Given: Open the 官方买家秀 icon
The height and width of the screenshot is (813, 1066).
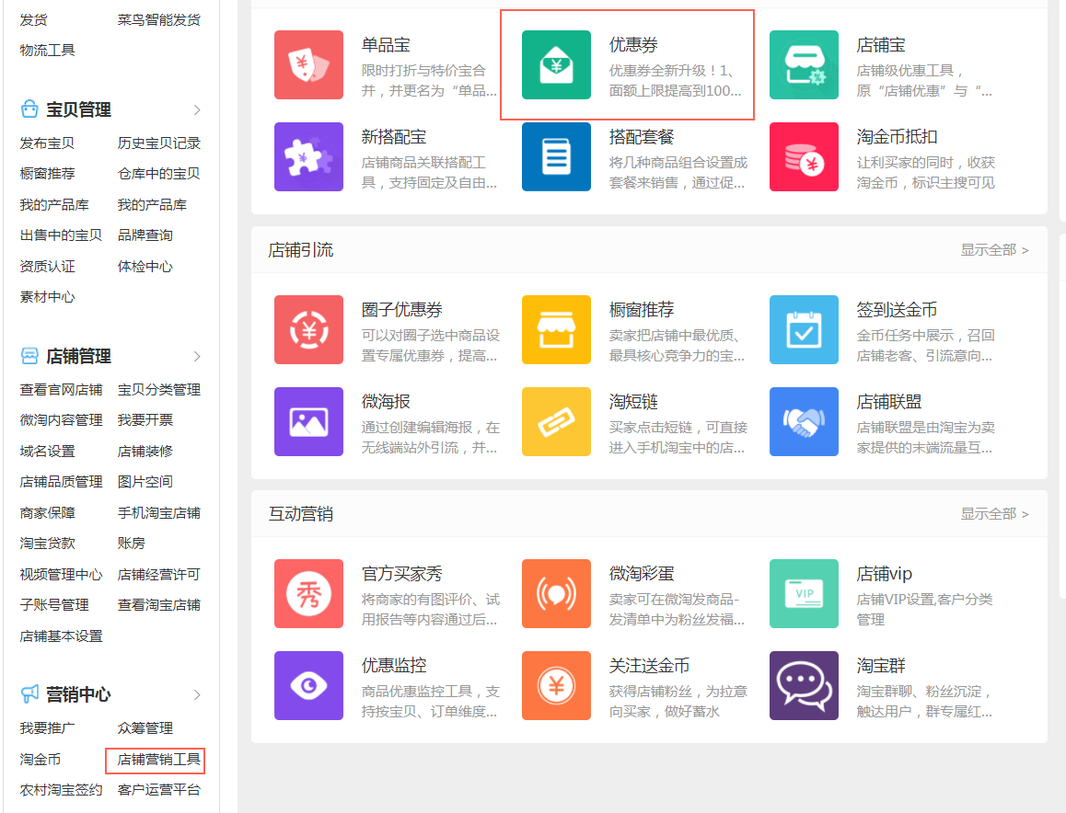Looking at the screenshot, I should [308, 594].
